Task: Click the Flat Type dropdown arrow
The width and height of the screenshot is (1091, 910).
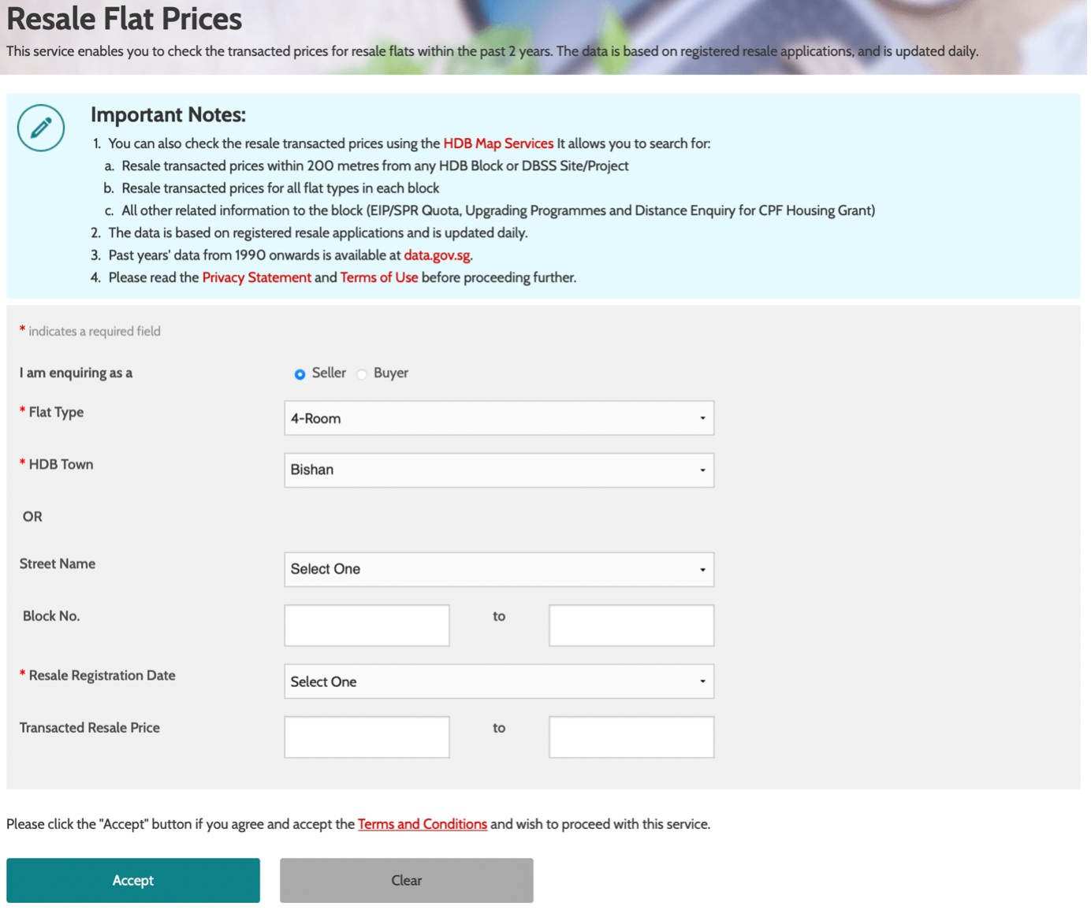Action: 702,418
